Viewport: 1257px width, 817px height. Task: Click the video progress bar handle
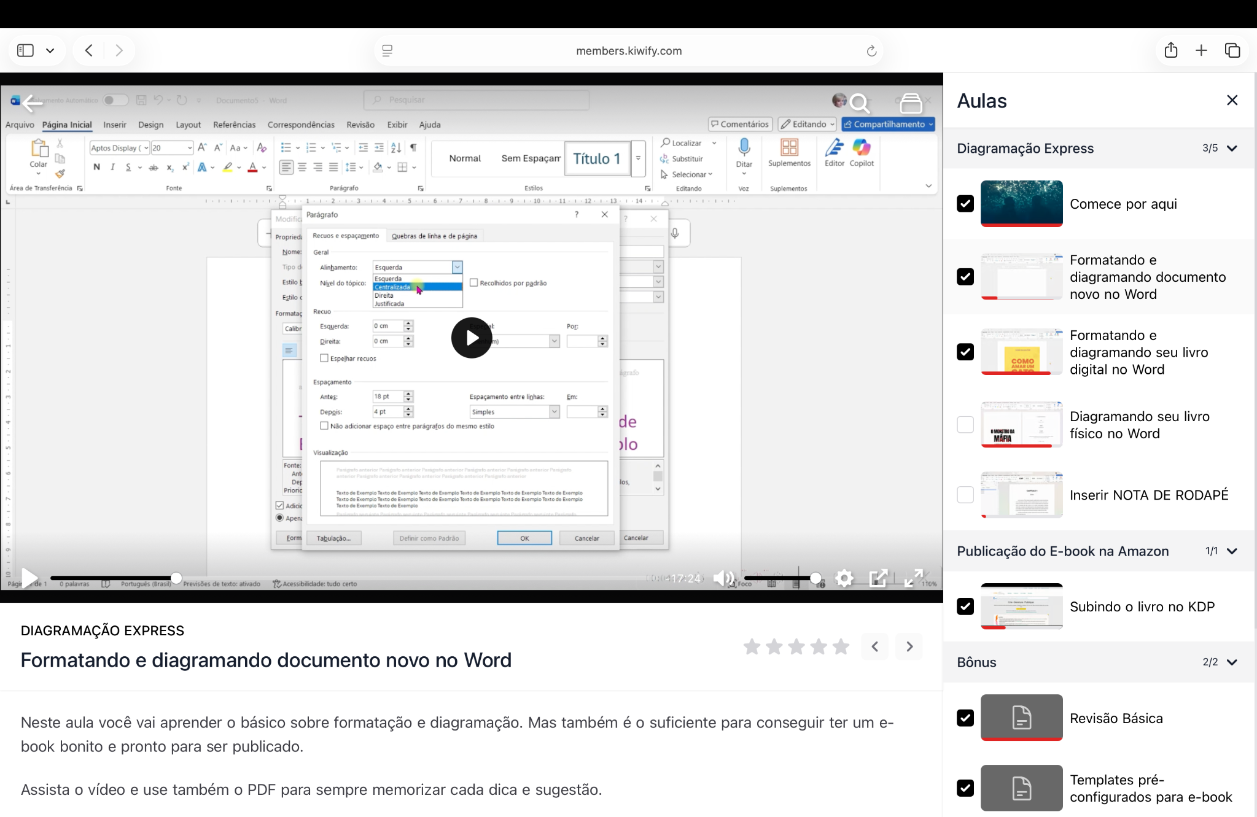click(x=176, y=578)
